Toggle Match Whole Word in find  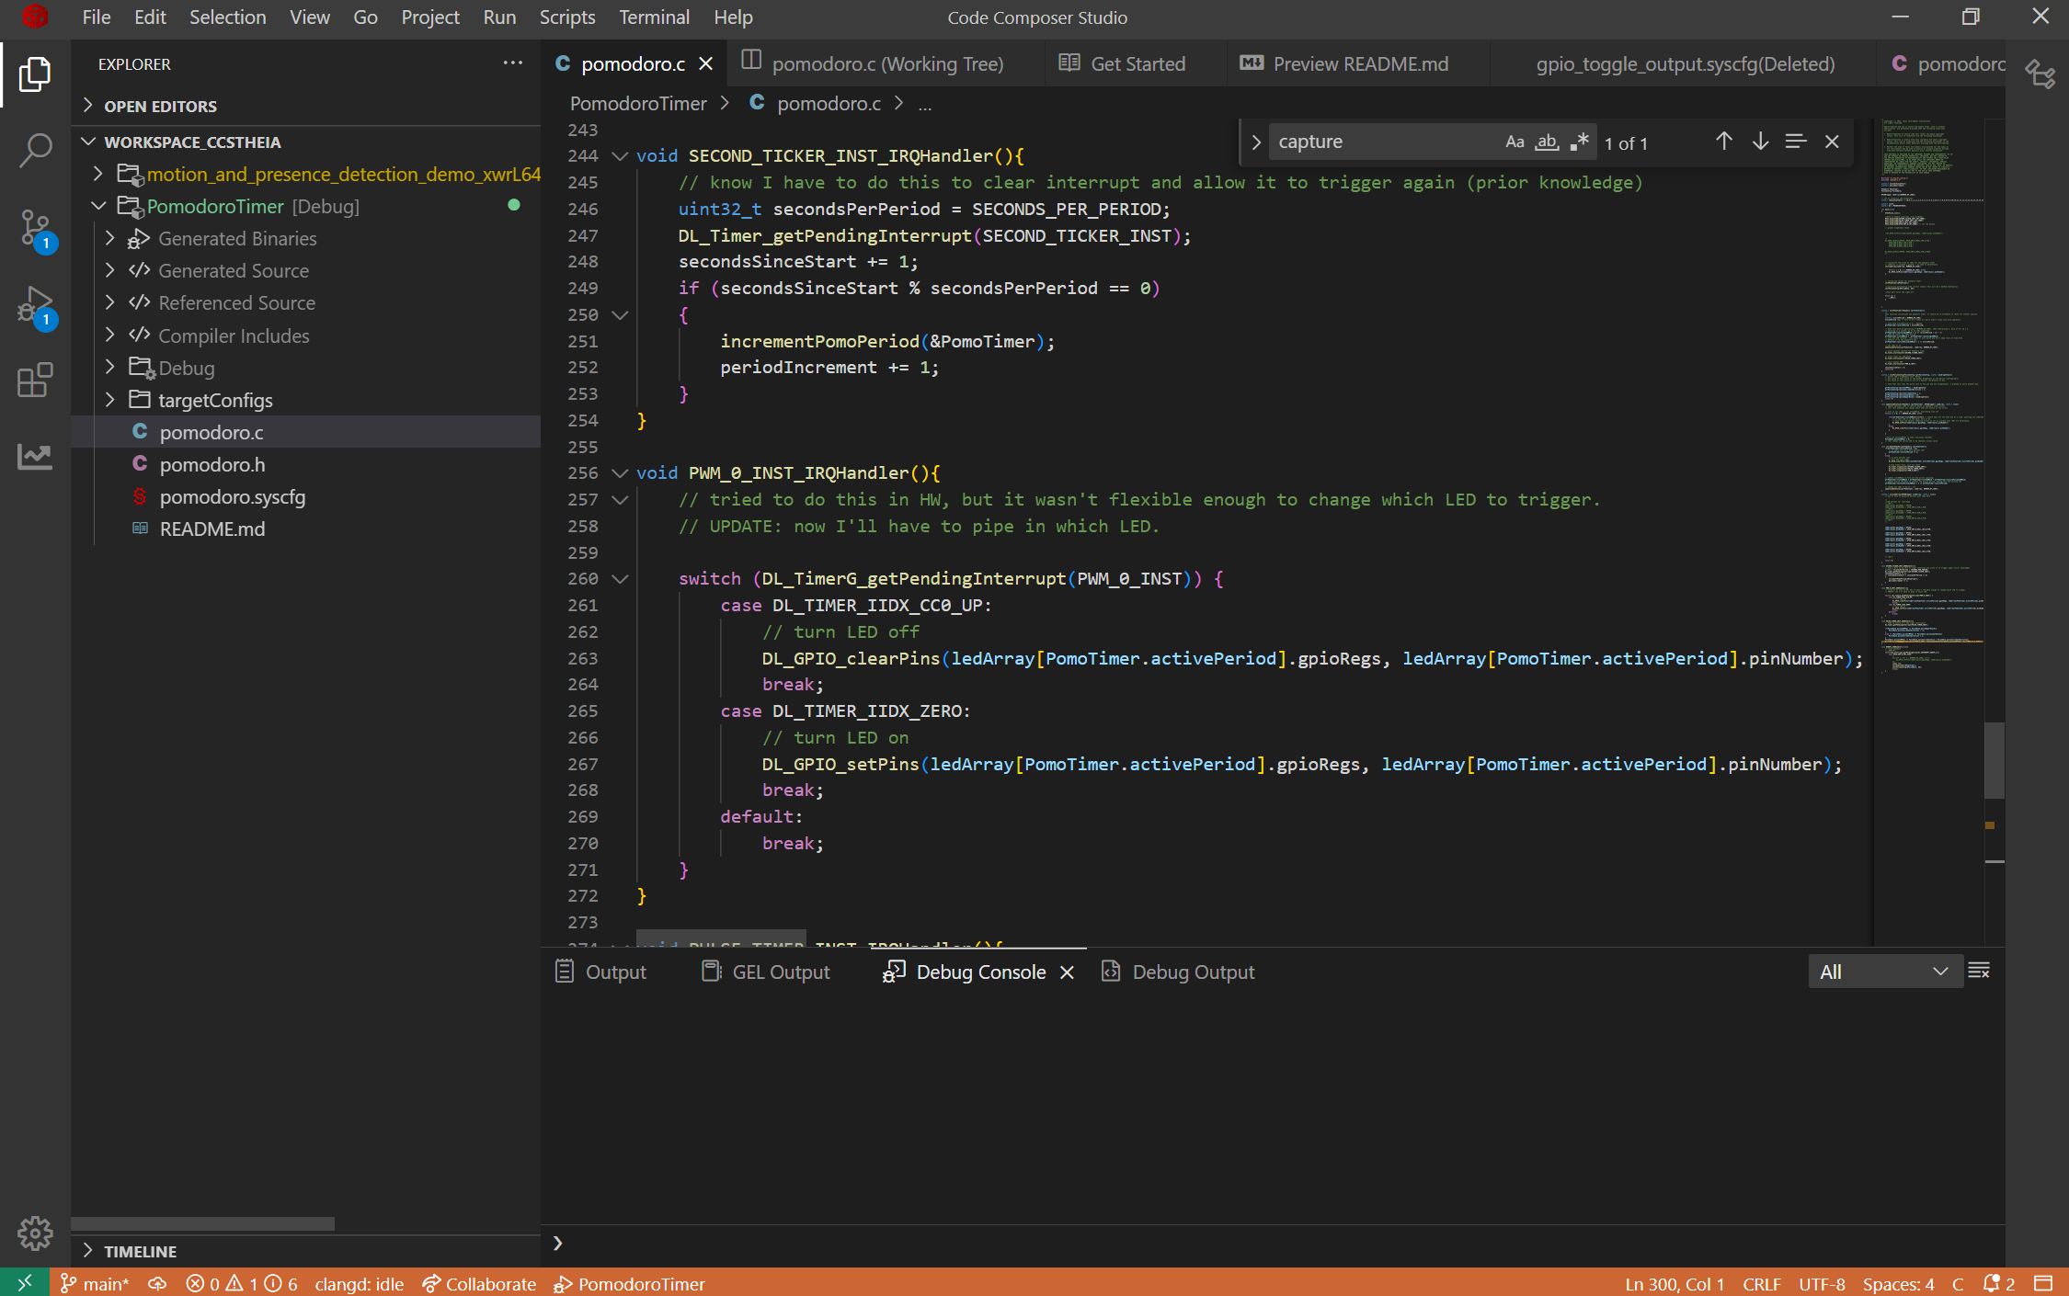coord(1547,142)
